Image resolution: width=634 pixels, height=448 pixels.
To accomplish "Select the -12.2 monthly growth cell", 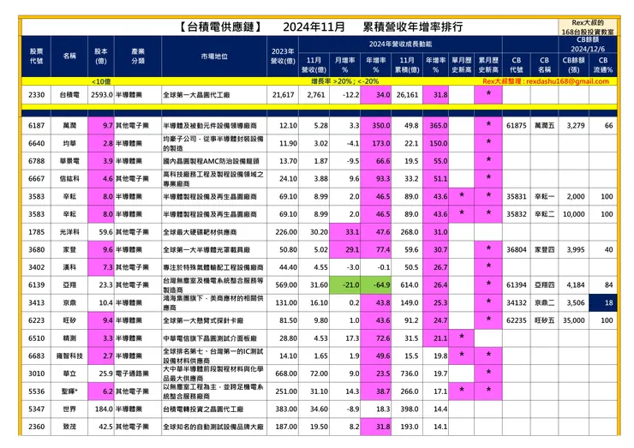I will 345,95.
